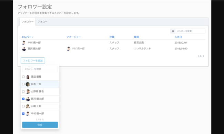
Task: Click 西川 健太郎 avatar in member table
Action: pos(24,49)
